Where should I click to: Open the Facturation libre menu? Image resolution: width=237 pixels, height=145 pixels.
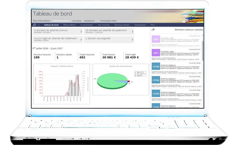click(x=108, y=21)
